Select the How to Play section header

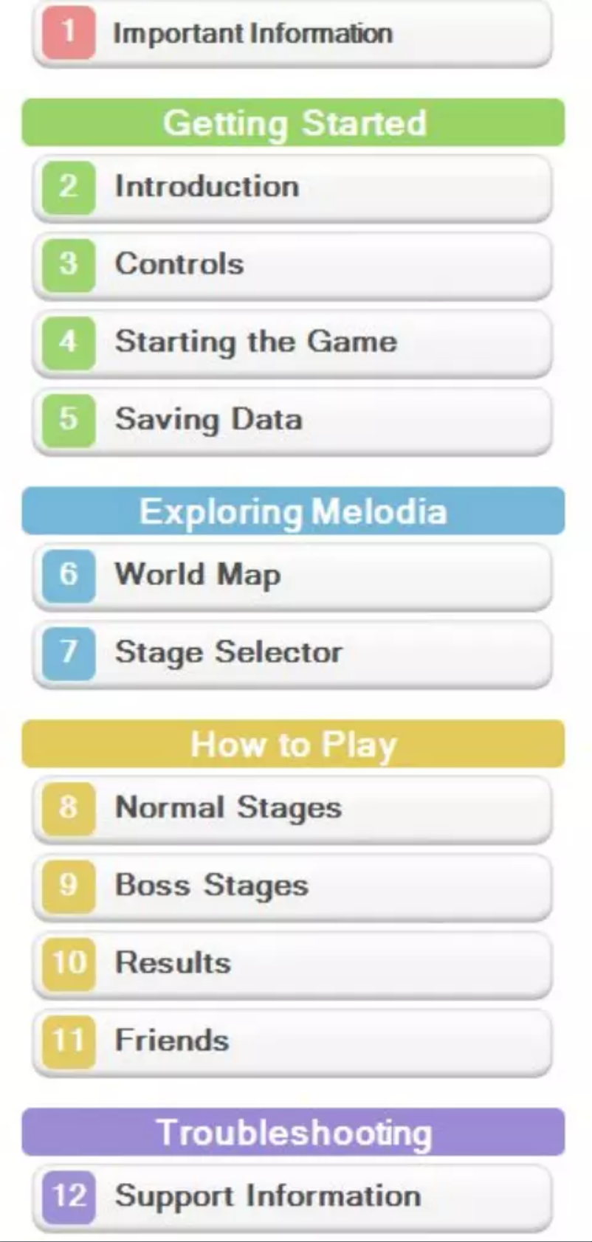pyautogui.click(x=295, y=745)
